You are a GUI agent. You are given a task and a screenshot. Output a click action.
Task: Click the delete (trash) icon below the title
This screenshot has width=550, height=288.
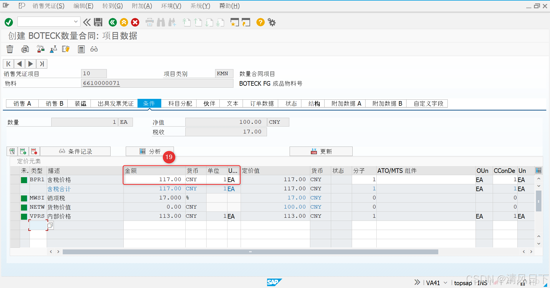pos(10,49)
